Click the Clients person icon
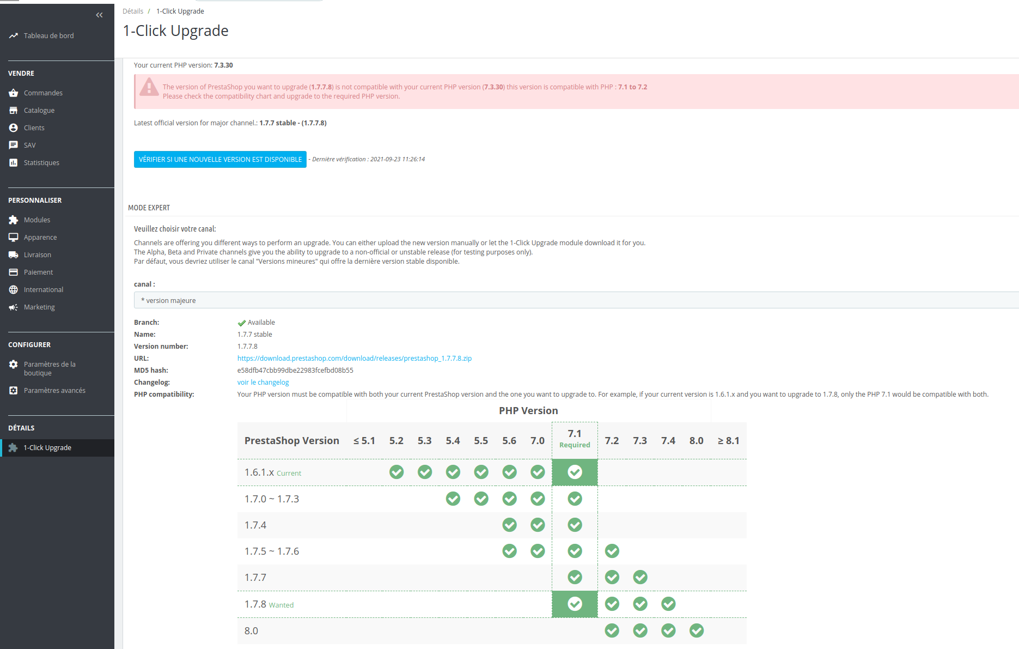Image resolution: width=1019 pixels, height=649 pixels. pos(14,128)
